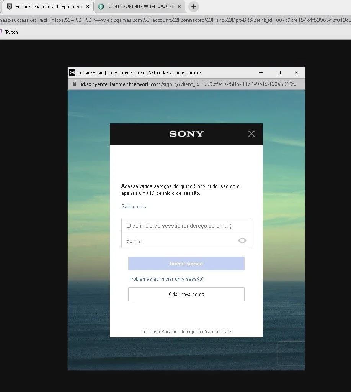Click the CONTA FORTNITE tab globe favicon
Screen dimensions: 351x392
click(101, 7)
